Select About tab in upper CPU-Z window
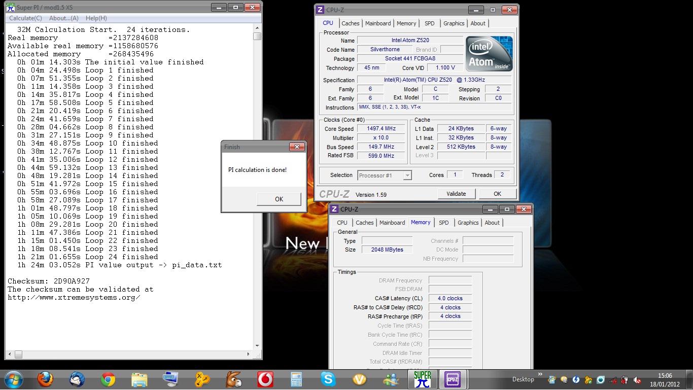This screenshot has height=390, width=693. tap(478, 23)
